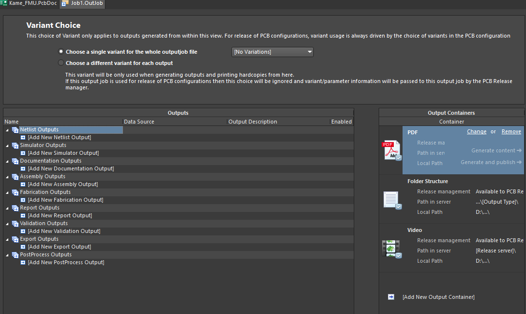Click the Change link on the PDF container
Screen dimensions: 526x314
tap(476, 131)
